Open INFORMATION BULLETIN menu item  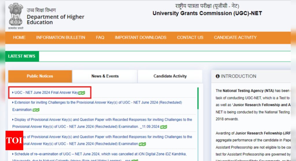click(61, 37)
